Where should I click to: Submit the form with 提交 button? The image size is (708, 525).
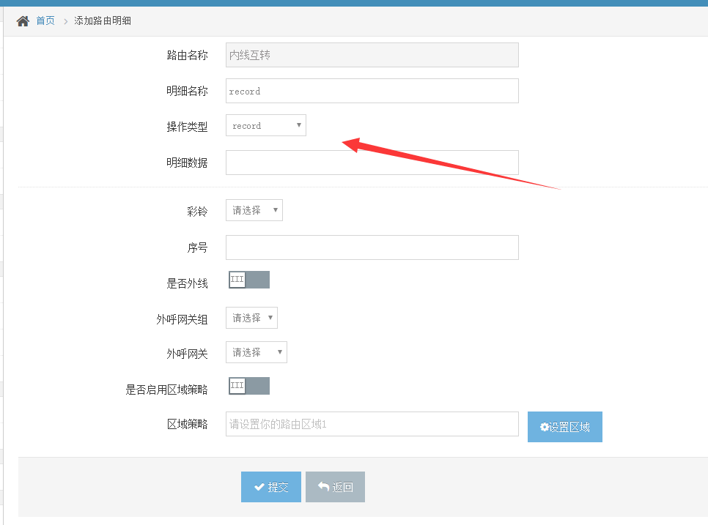[x=270, y=487]
